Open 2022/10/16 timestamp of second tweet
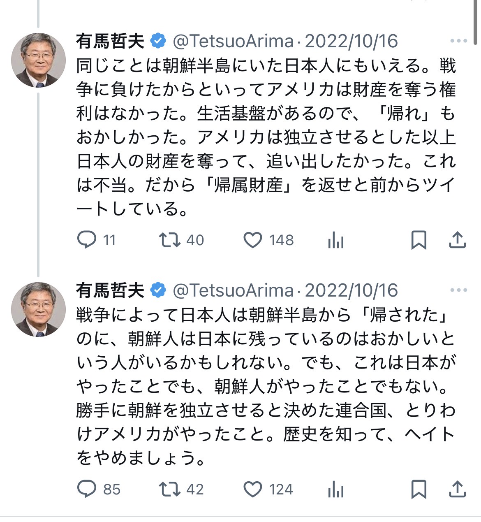 pos(351,290)
